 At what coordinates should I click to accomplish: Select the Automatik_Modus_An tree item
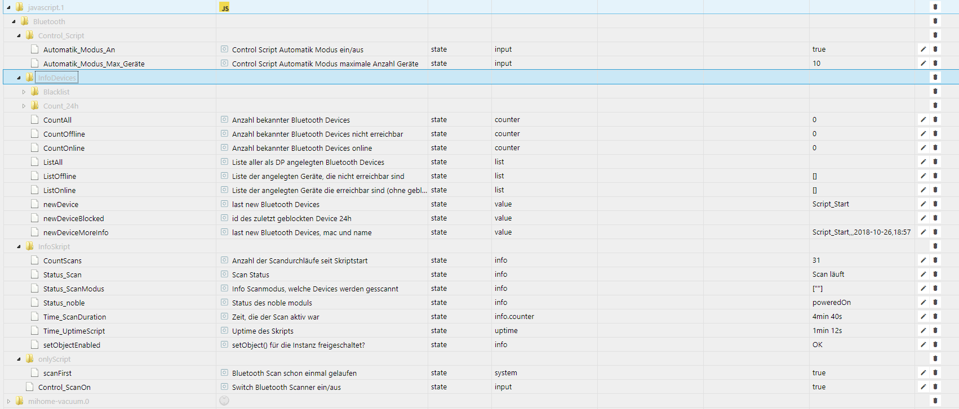(79, 50)
